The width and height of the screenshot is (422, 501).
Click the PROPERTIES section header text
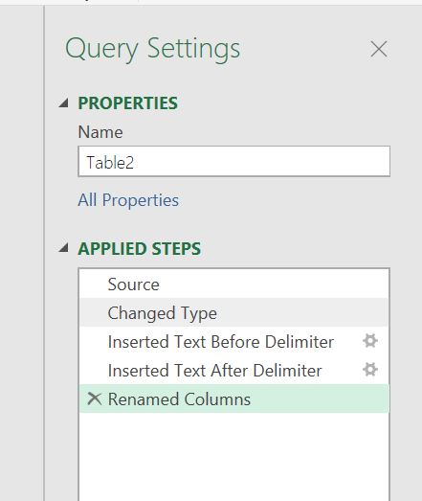point(127,103)
